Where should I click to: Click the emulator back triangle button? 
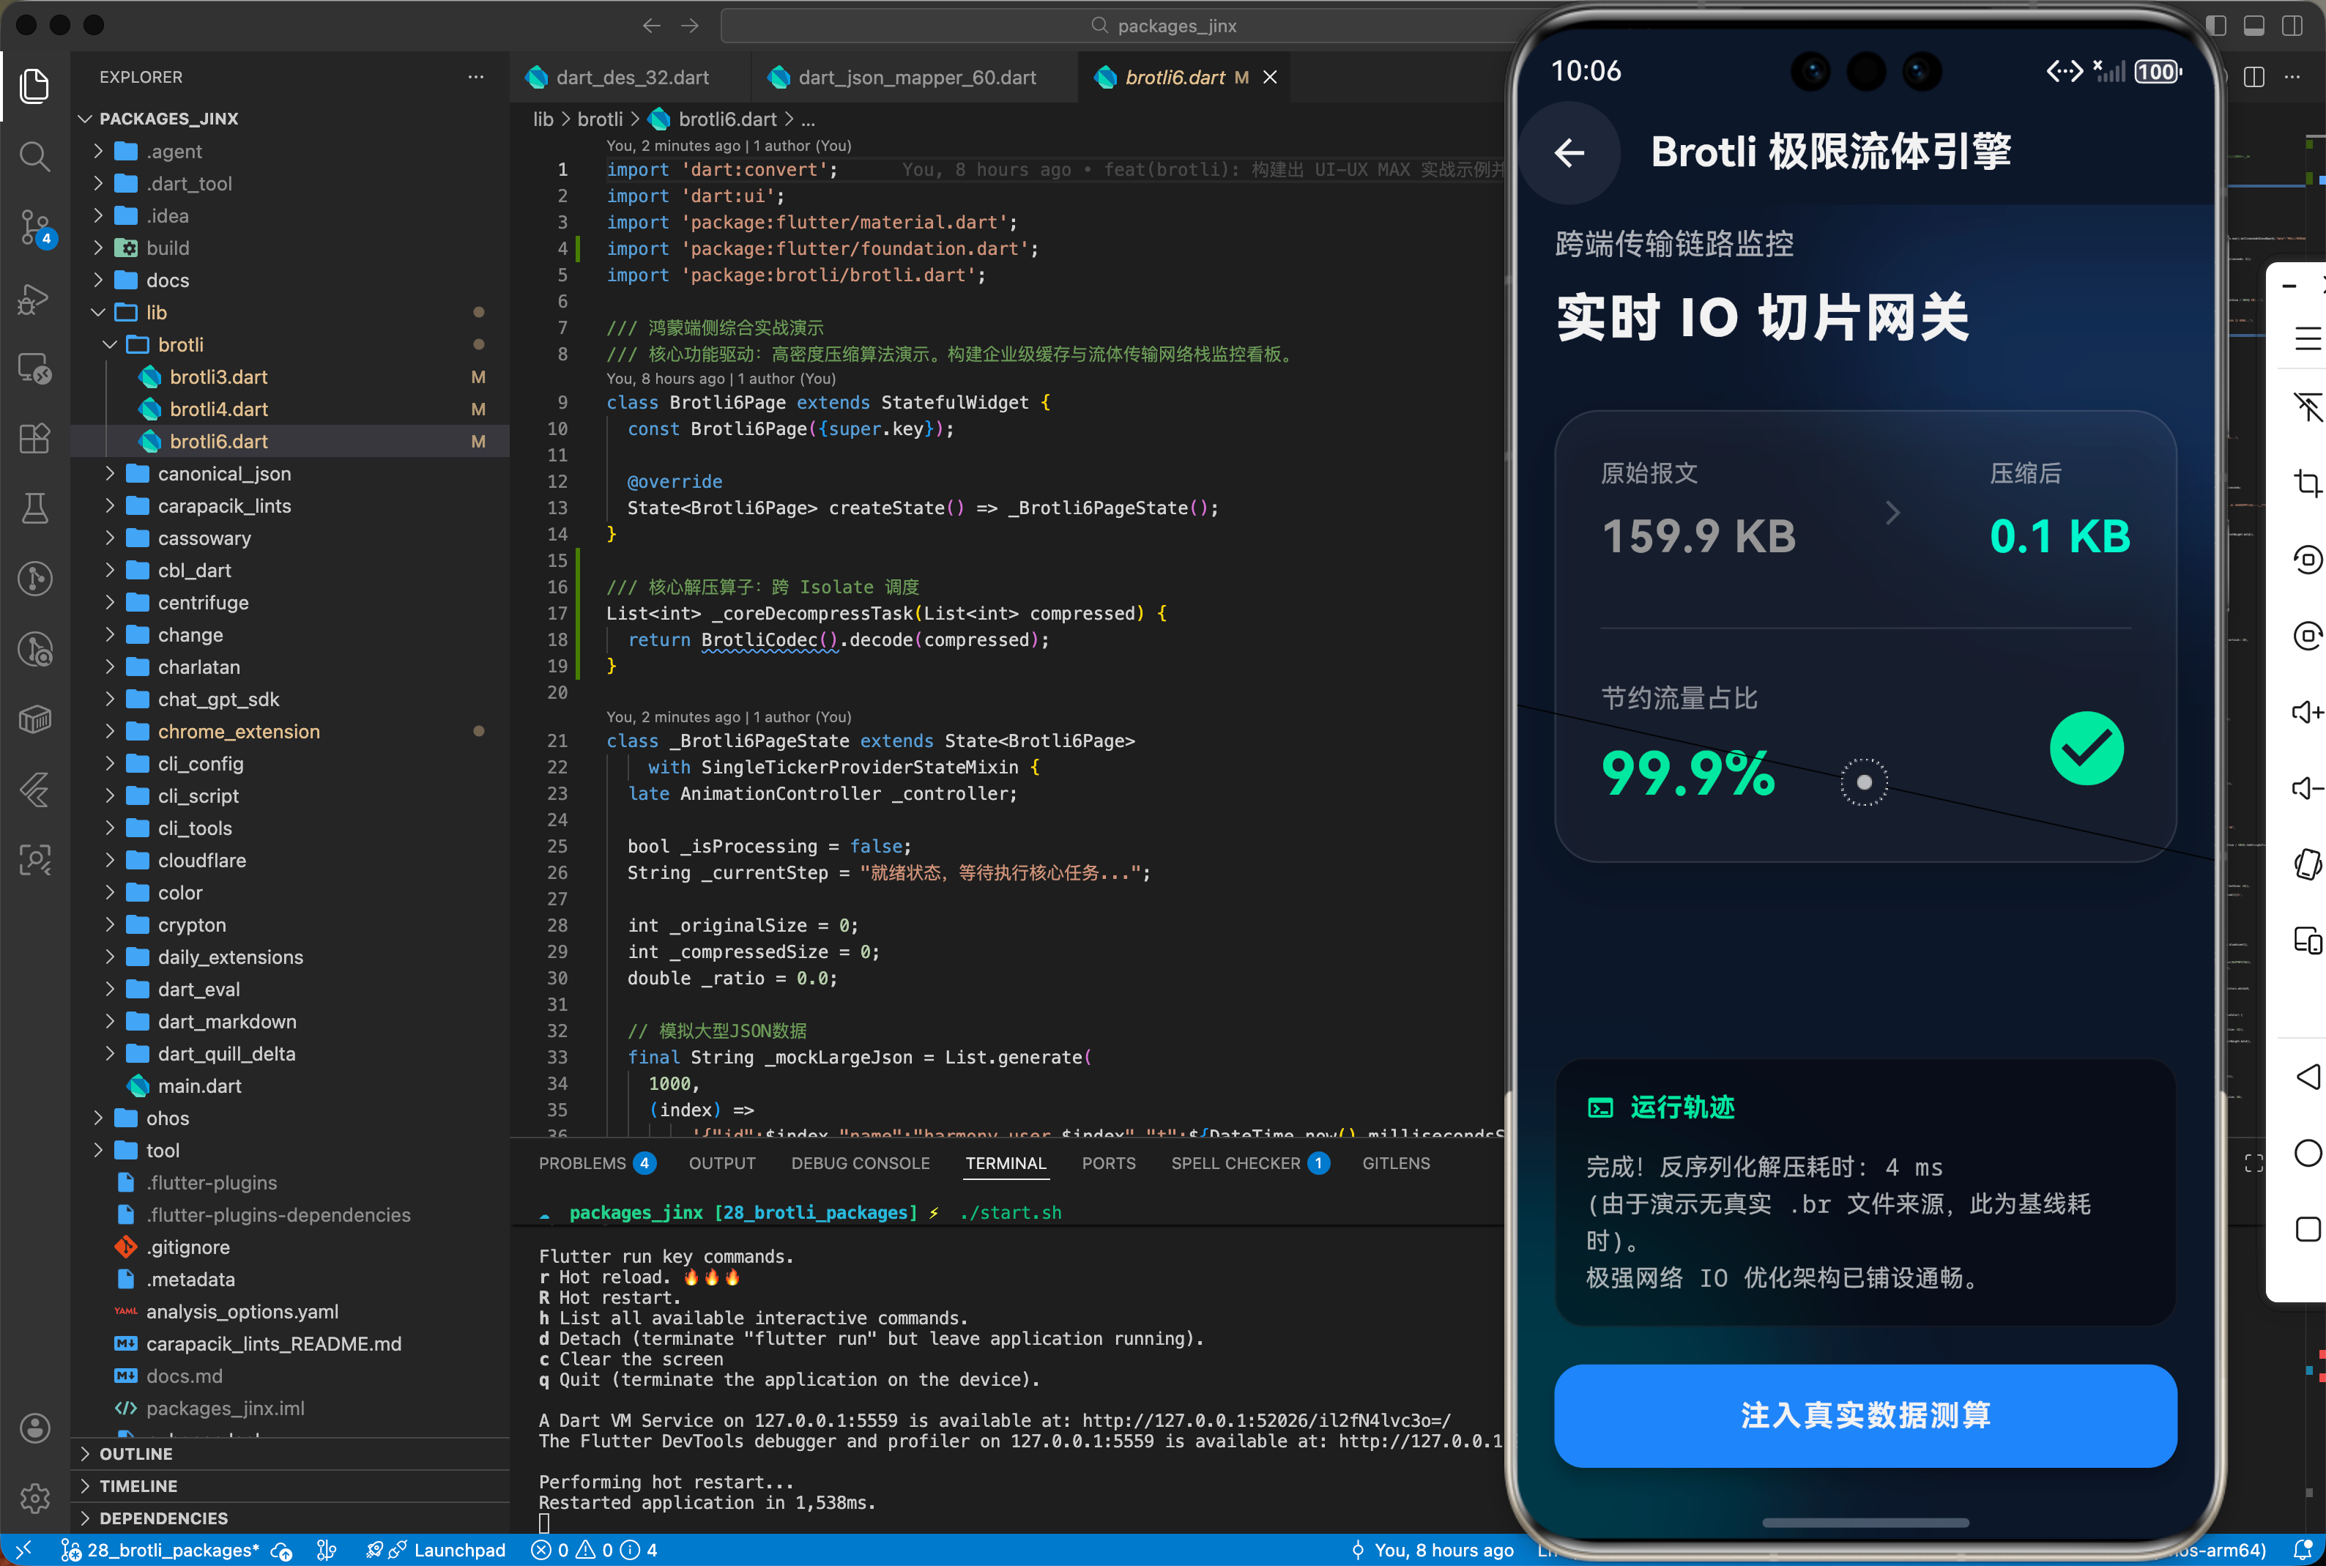point(2307,1077)
